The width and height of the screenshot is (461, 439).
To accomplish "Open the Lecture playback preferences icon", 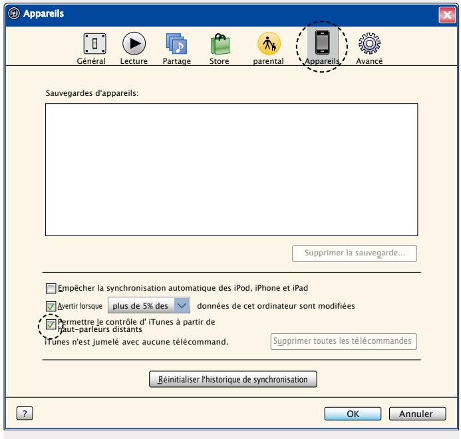I will point(134,43).
